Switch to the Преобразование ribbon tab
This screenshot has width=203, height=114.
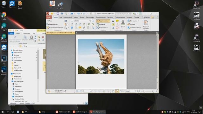(x=101, y=17)
